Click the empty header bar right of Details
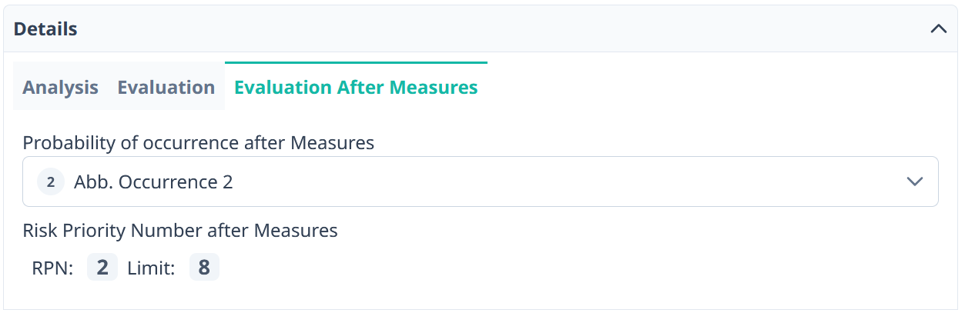This screenshot has width=965, height=313. coord(501,29)
